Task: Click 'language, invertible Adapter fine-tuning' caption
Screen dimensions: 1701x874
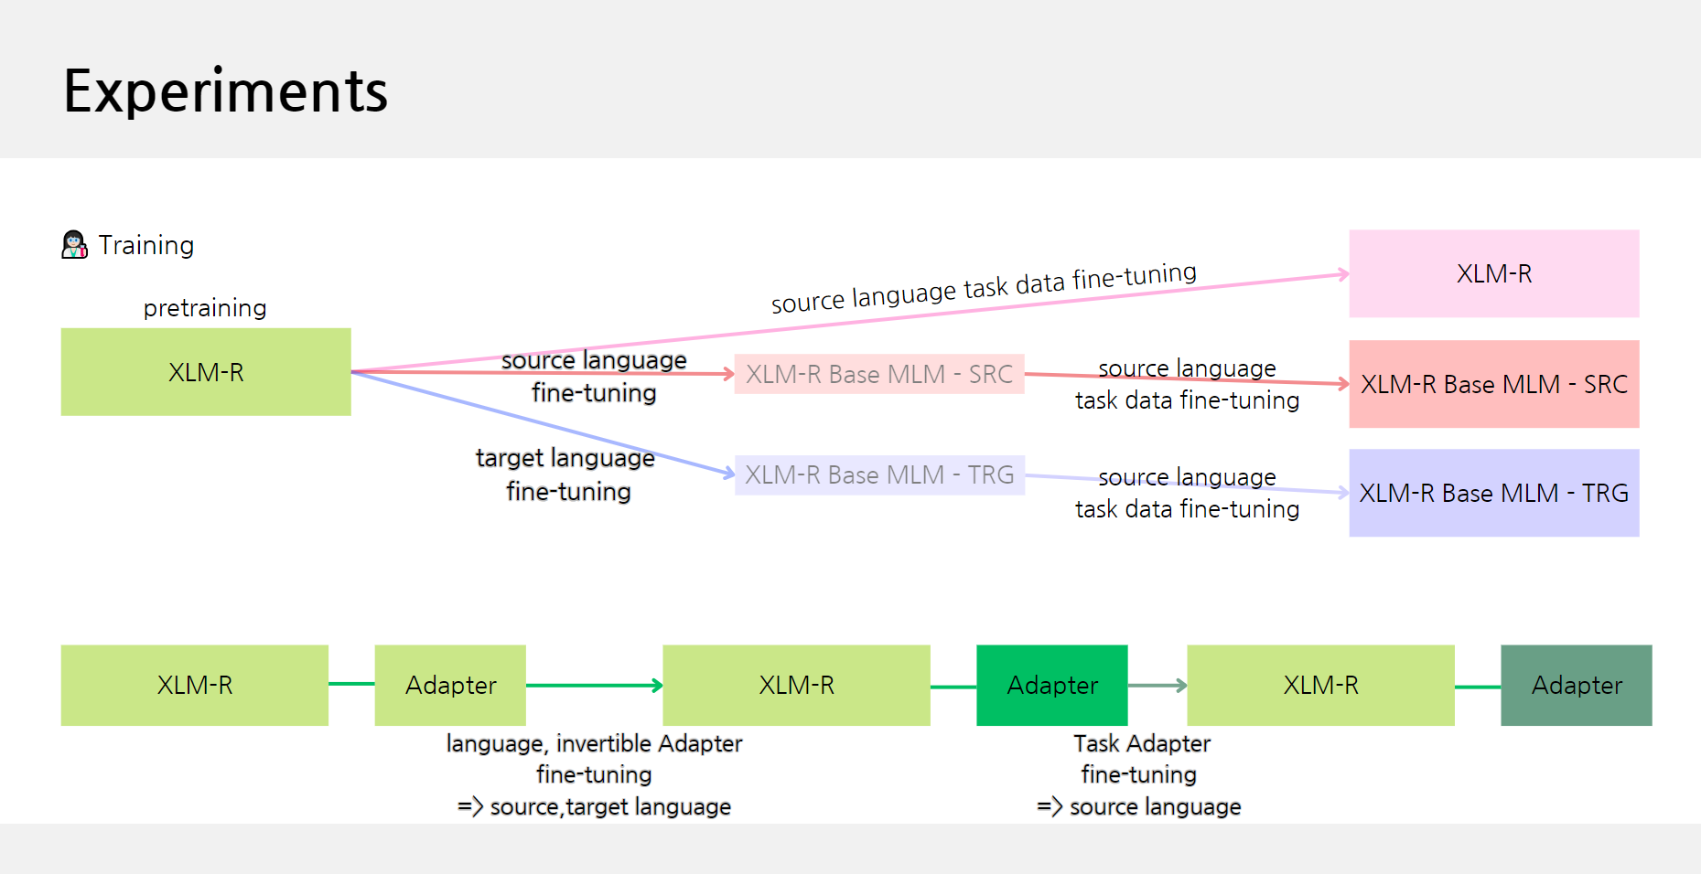Action: click(594, 759)
